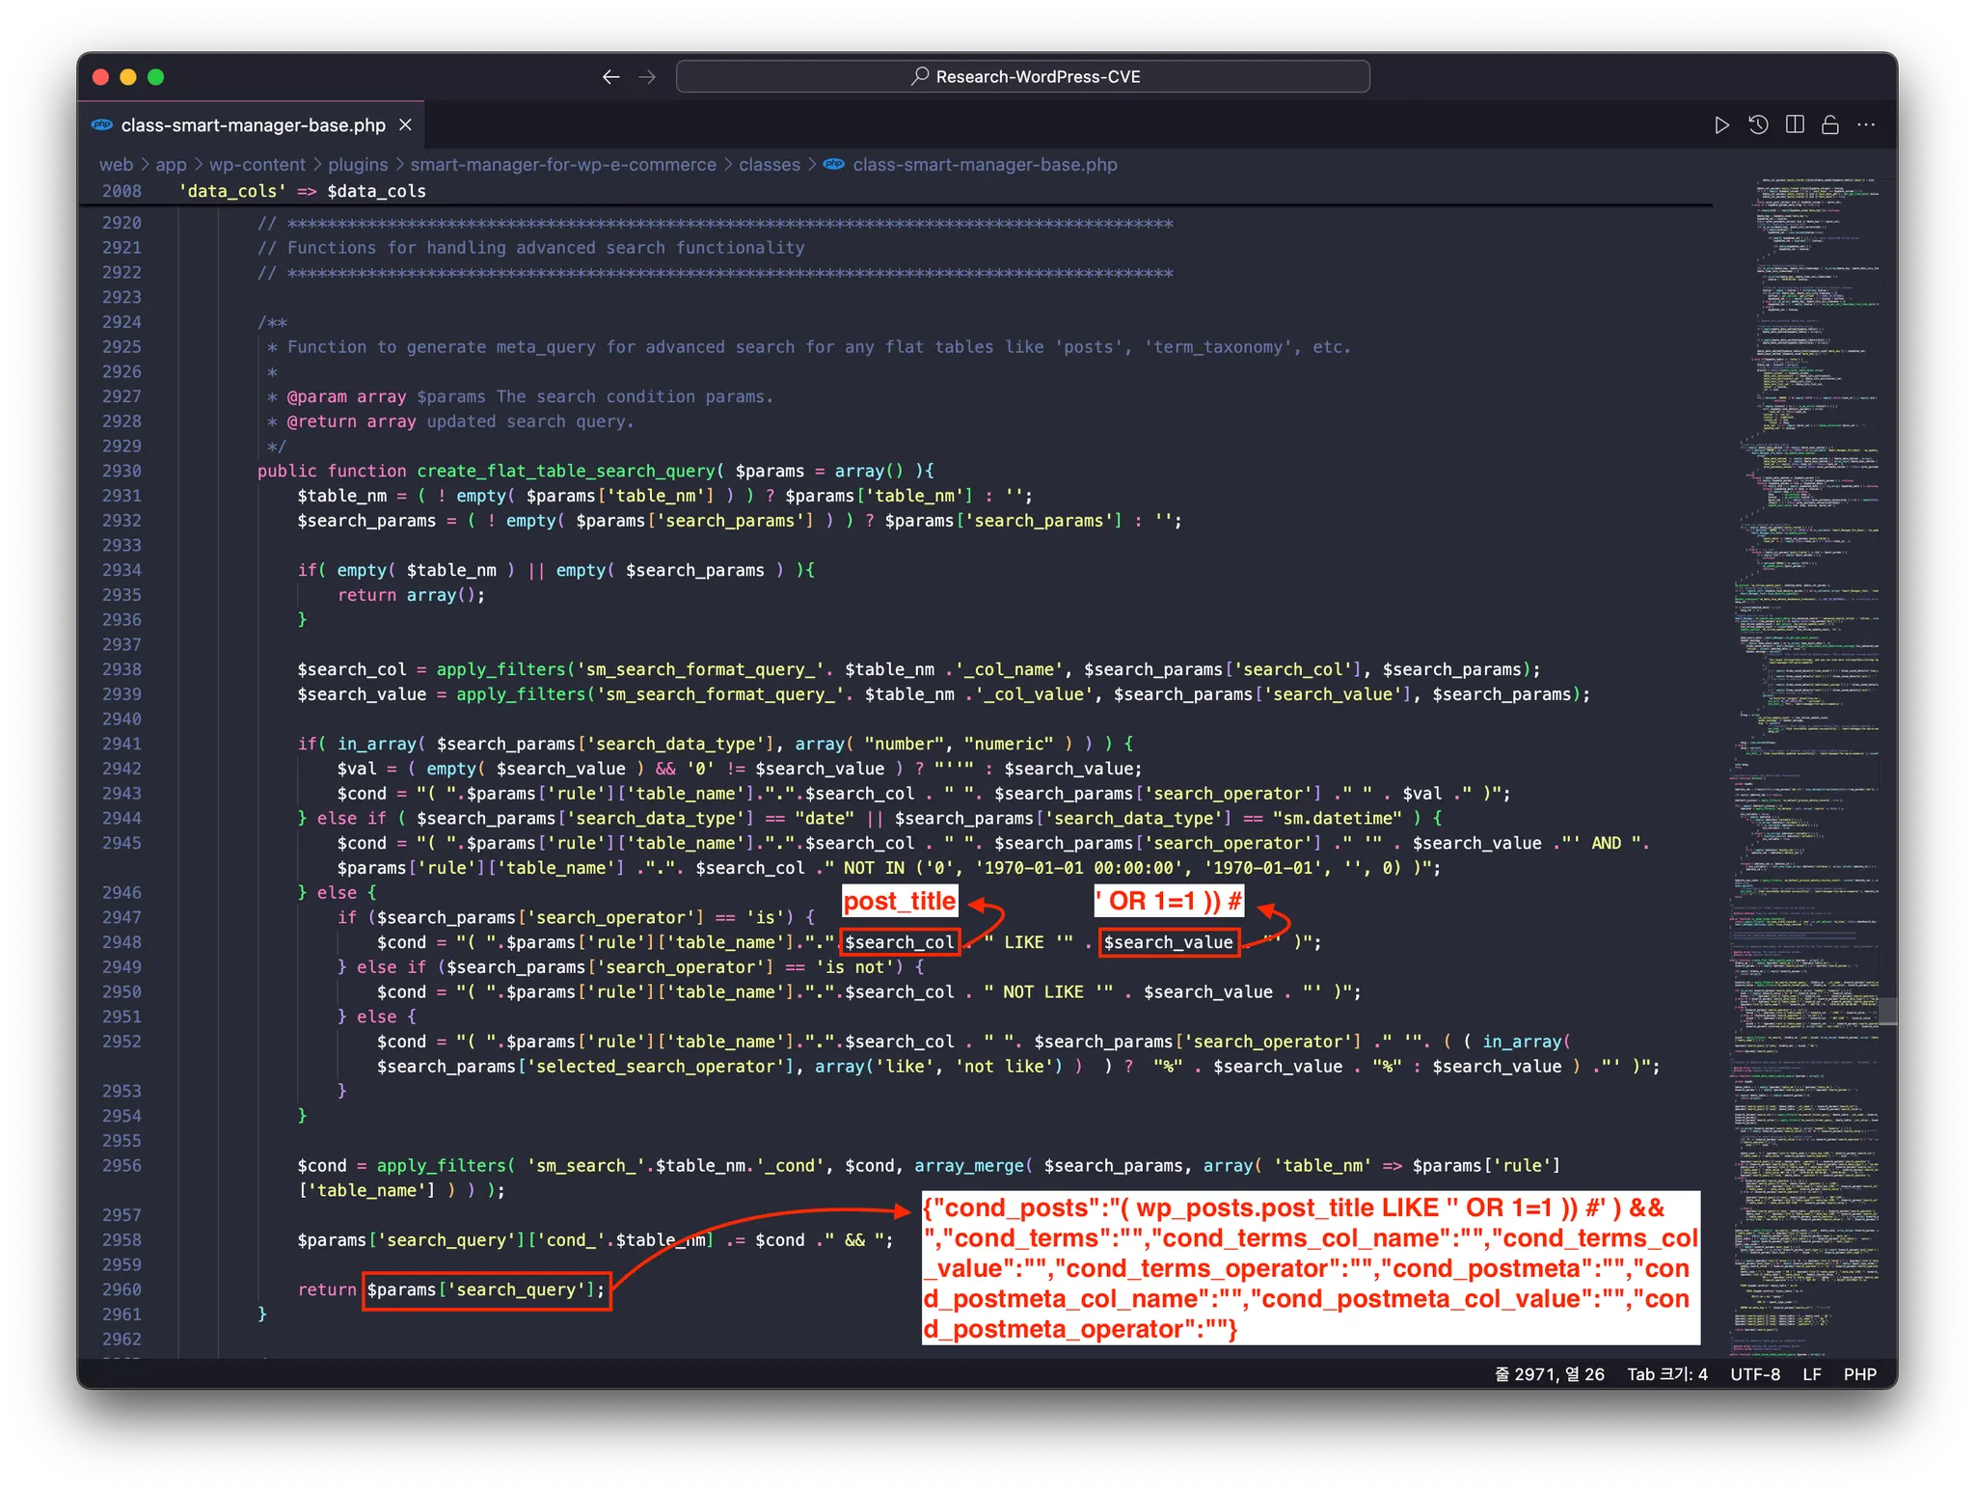This screenshot has width=1975, height=1491.
Task: Expand the wp-content breadcrumb segment
Action: tap(257, 165)
